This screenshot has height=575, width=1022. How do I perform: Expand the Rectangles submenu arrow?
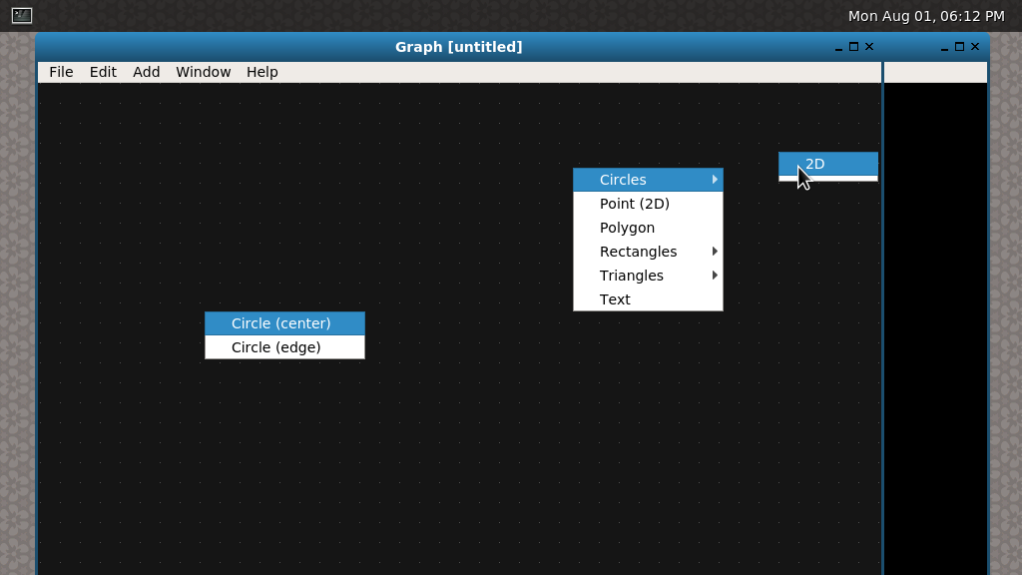(x=715, y=252)
